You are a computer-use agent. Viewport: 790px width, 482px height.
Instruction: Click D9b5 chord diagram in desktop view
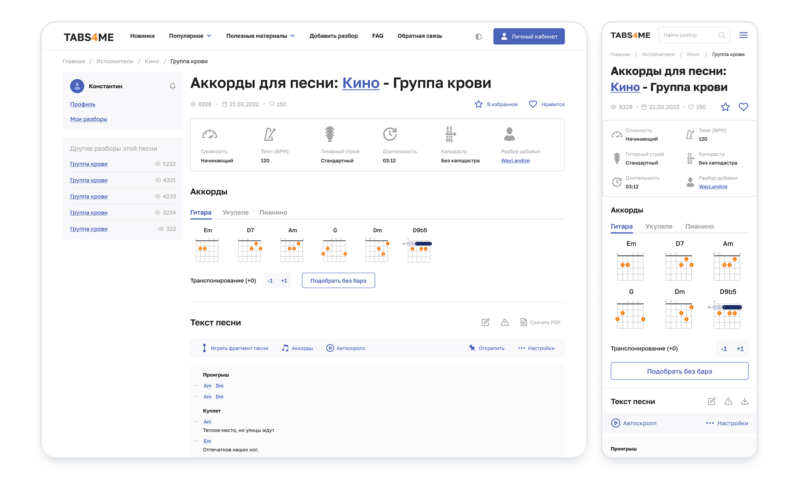pyautogui.click(x=418, y=250)
